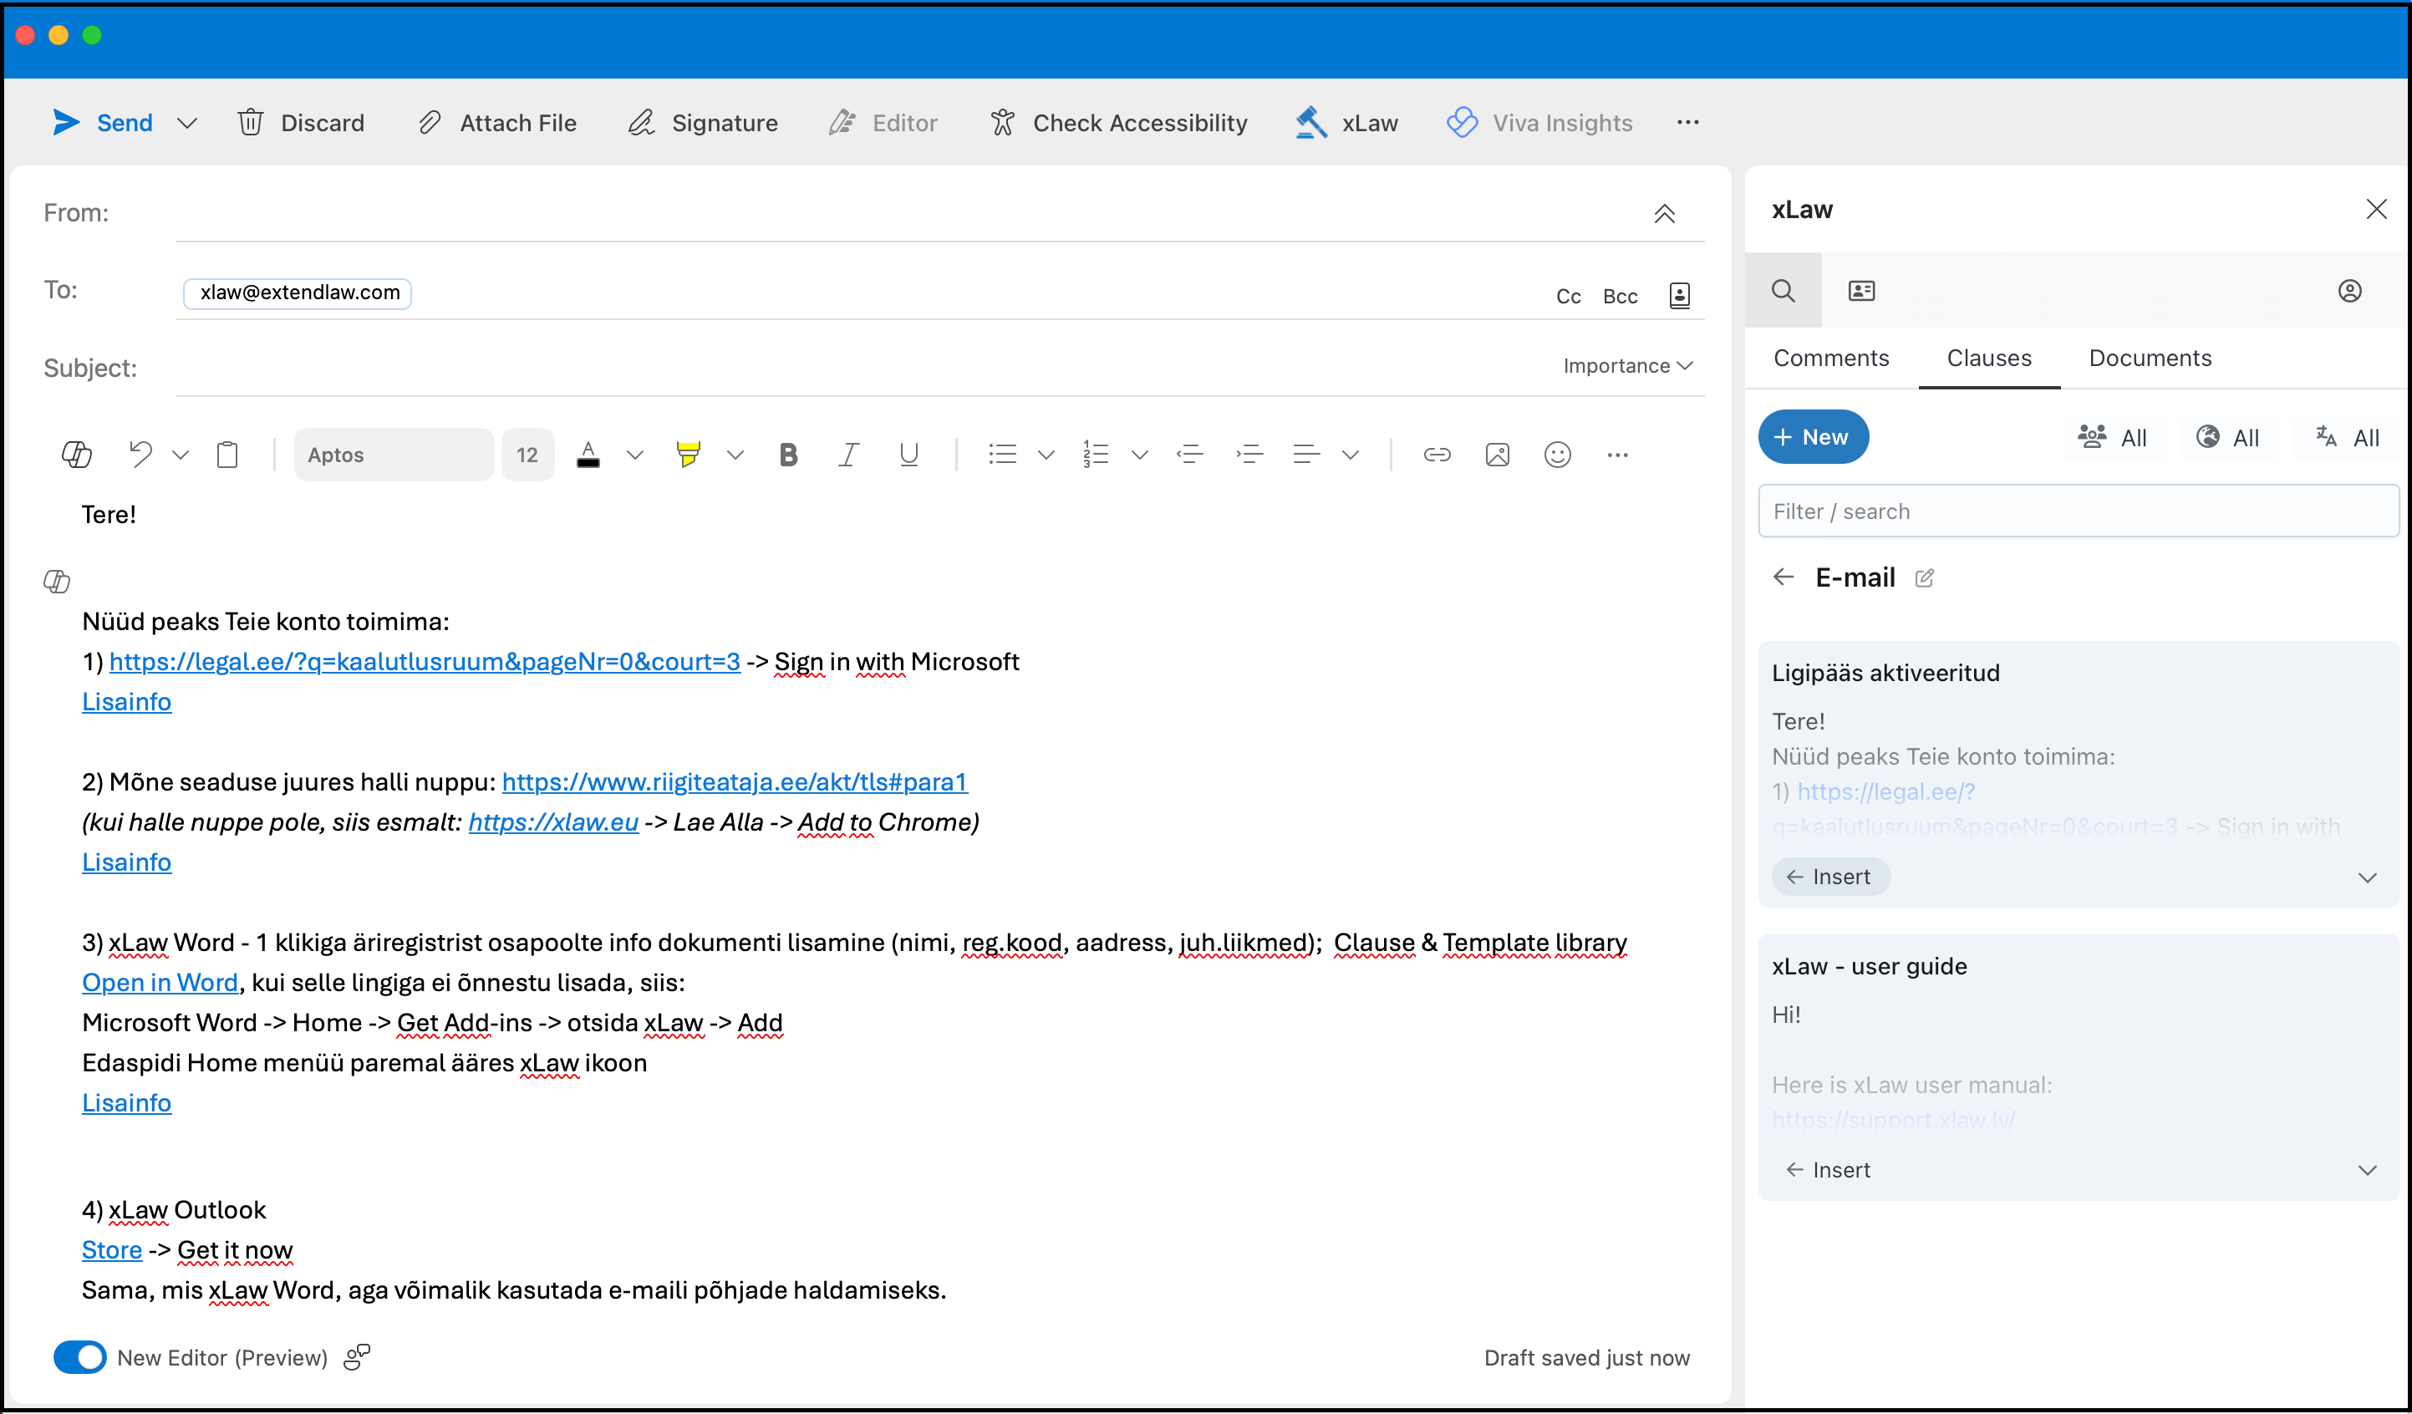The width and height of the screenshot is (2412, 1414).
Task: Open the Aptos font name dropdown
Action: (x=393, y=455)
